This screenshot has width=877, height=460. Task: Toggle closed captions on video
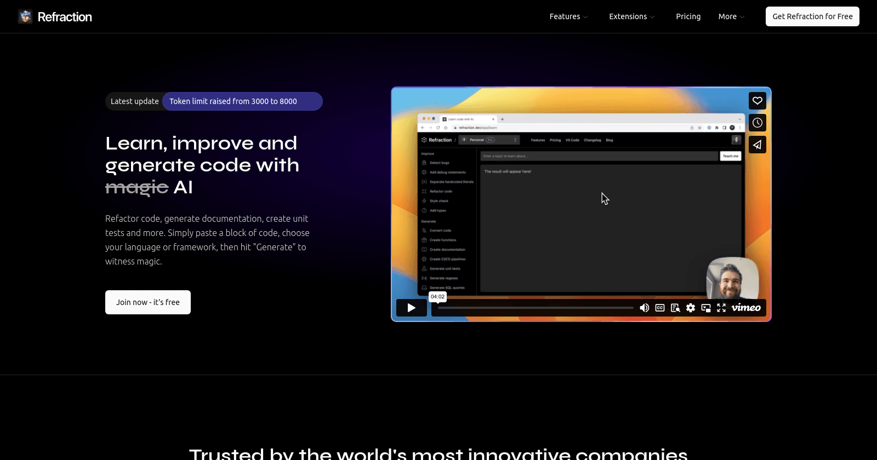pos(660,308)
